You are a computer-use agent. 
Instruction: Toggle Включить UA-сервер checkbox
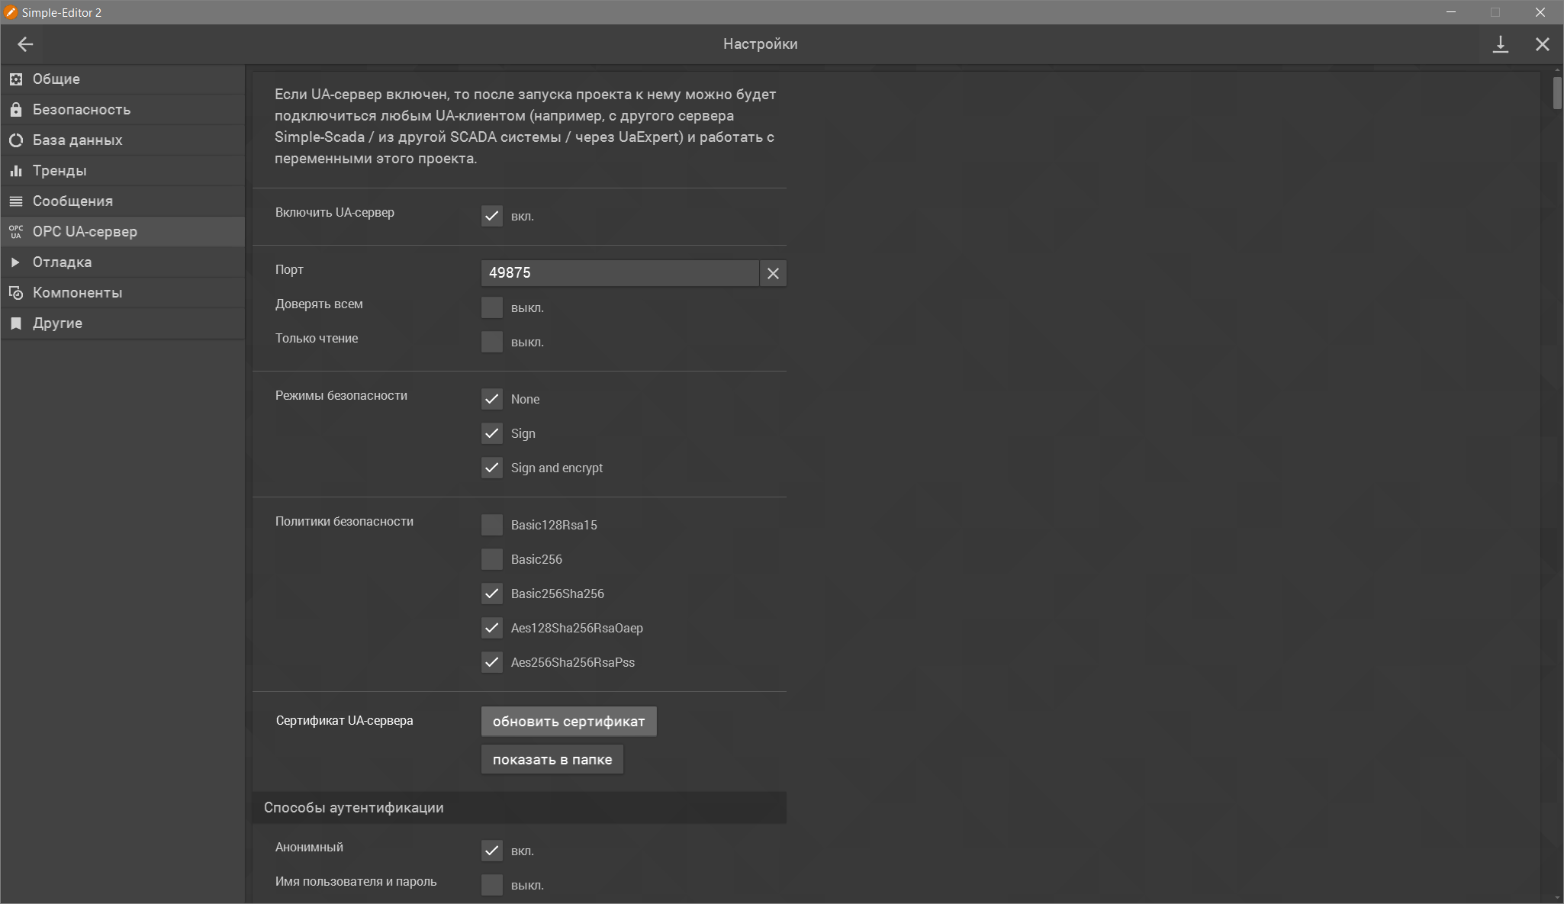tap(492, 216)
